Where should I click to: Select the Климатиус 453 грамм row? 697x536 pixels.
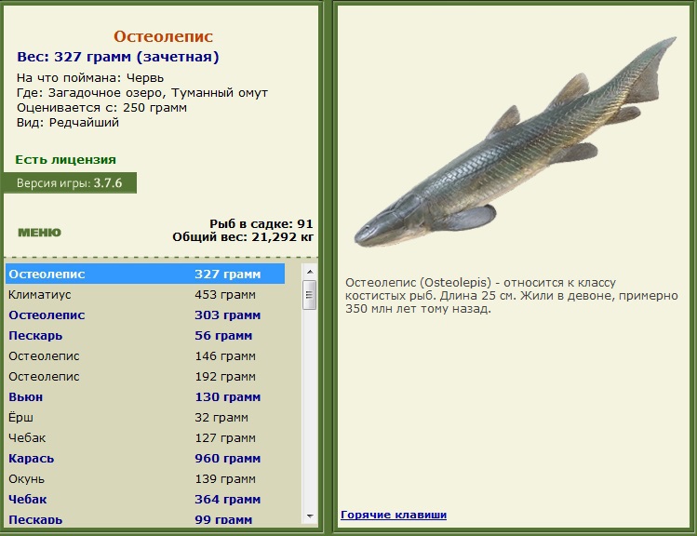tap(145, 294)
